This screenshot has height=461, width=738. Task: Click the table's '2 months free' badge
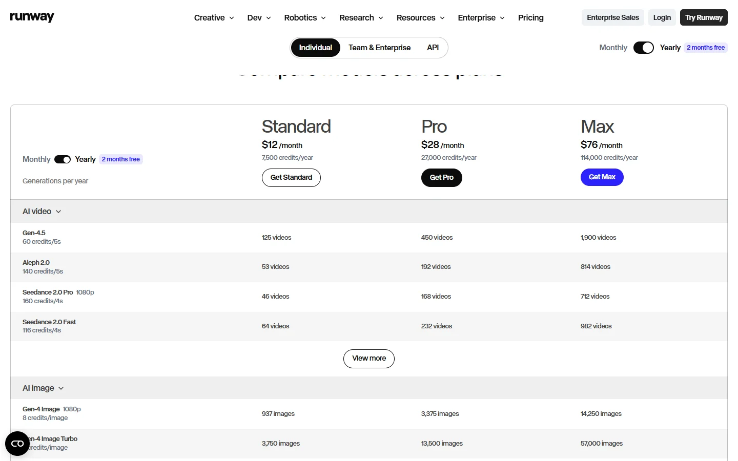point(120,159)
